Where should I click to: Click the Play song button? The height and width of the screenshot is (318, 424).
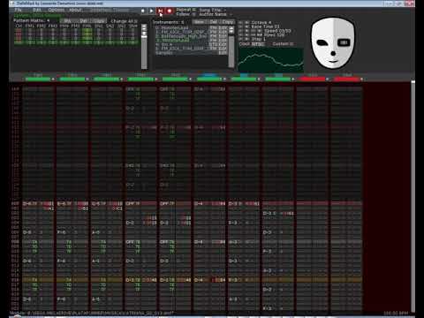(x=151, y=11)
